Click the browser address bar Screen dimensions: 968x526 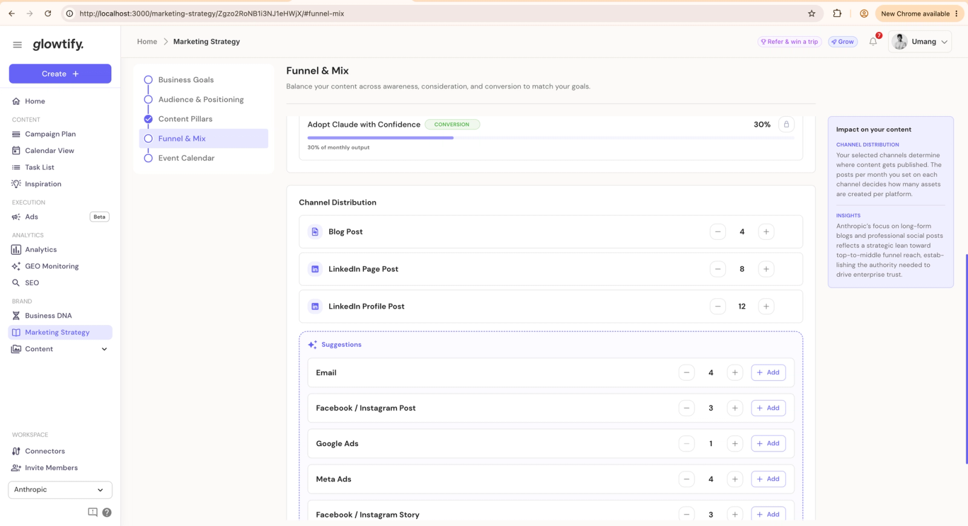[x=442, y=13]
